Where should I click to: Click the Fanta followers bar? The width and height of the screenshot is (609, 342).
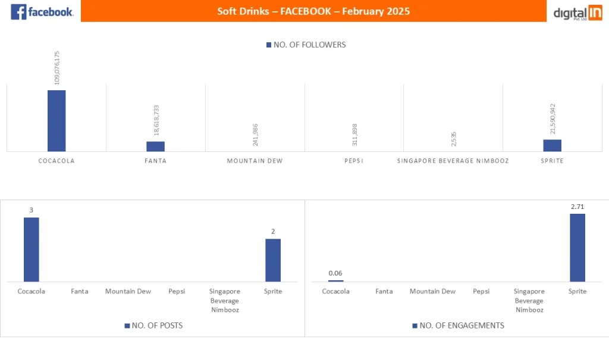pos(156,146)
